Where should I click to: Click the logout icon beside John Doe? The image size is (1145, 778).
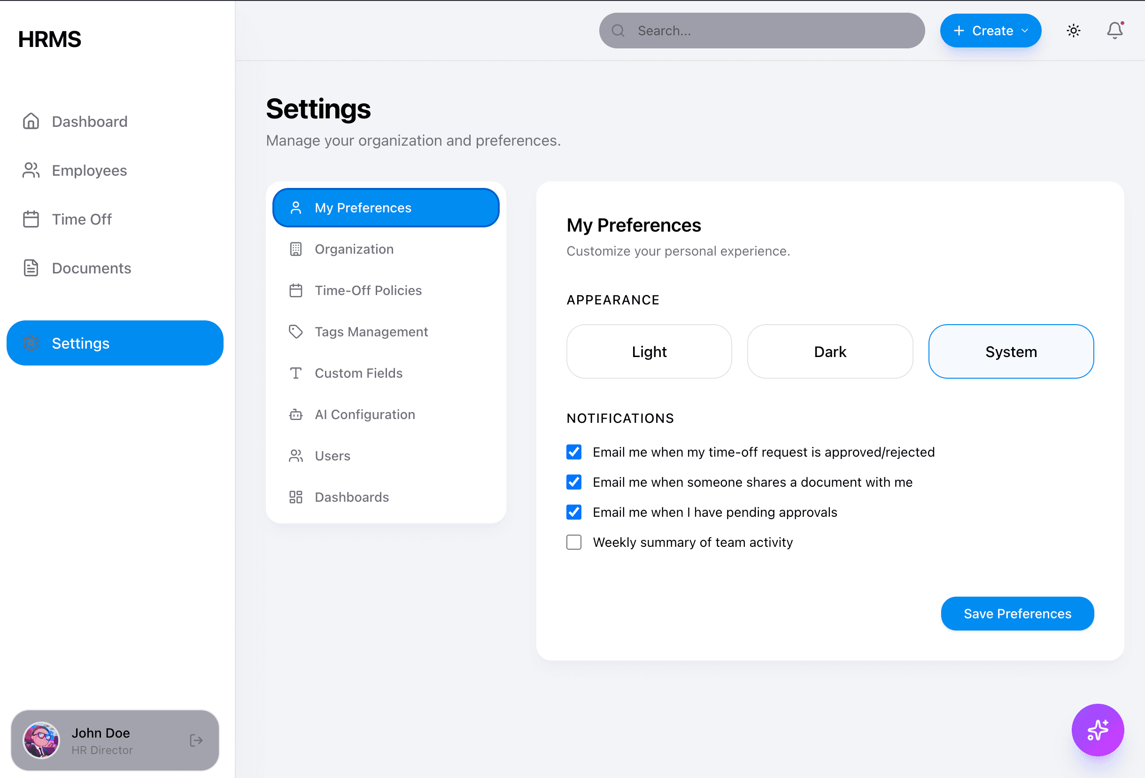[196, 740]
